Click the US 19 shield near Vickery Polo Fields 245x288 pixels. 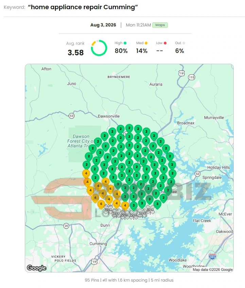[x=94, y=262]
